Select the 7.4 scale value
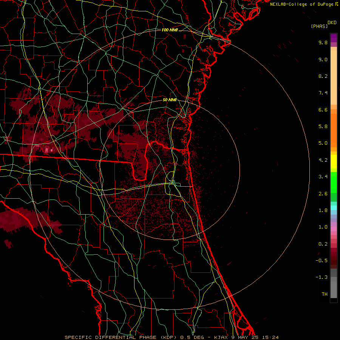 [323, 93]
